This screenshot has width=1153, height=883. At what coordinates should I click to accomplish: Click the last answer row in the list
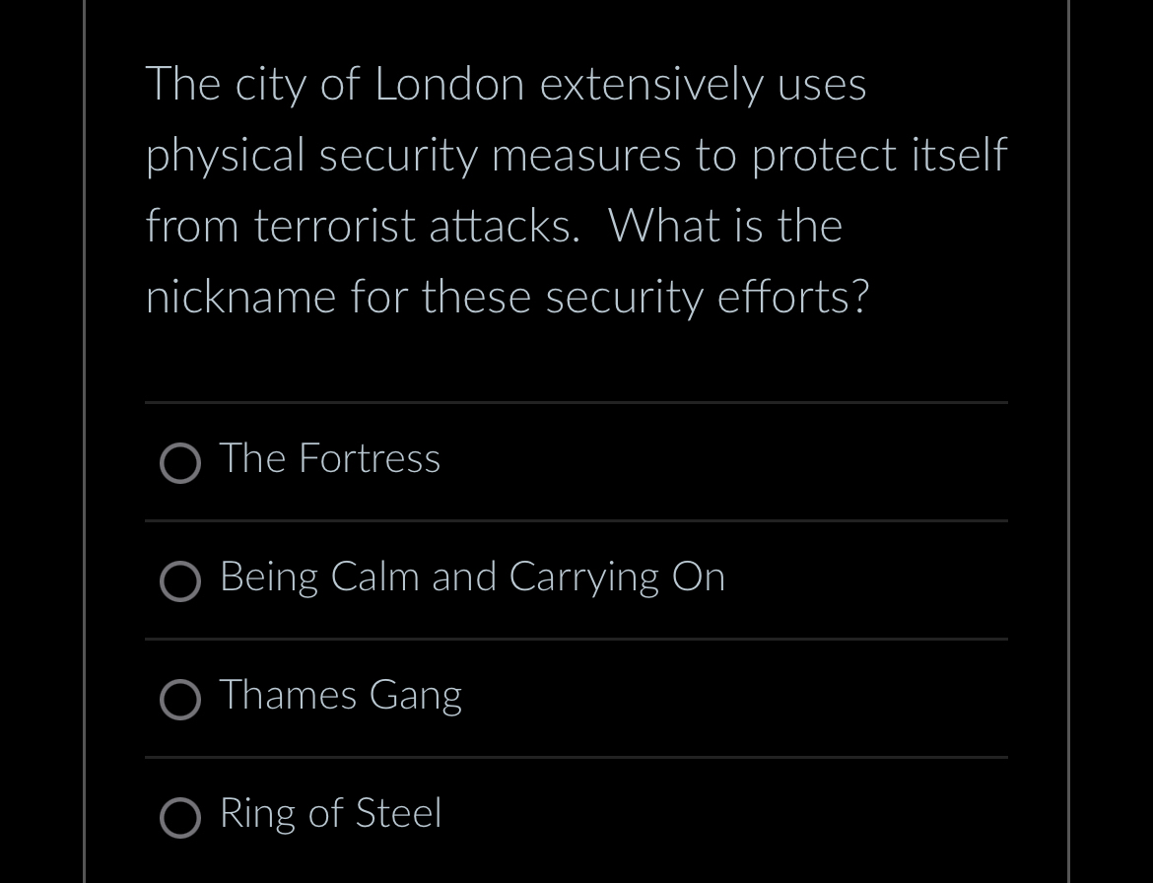point(576,816)
